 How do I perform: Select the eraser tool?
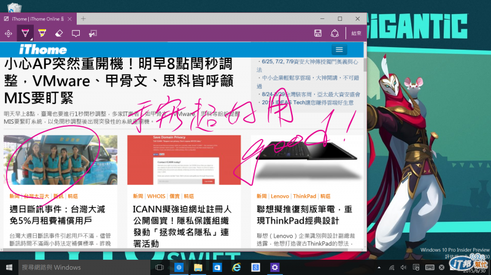tap(59, 34)
